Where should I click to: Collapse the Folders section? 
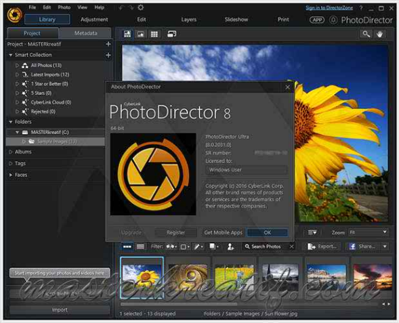(11, 122)
